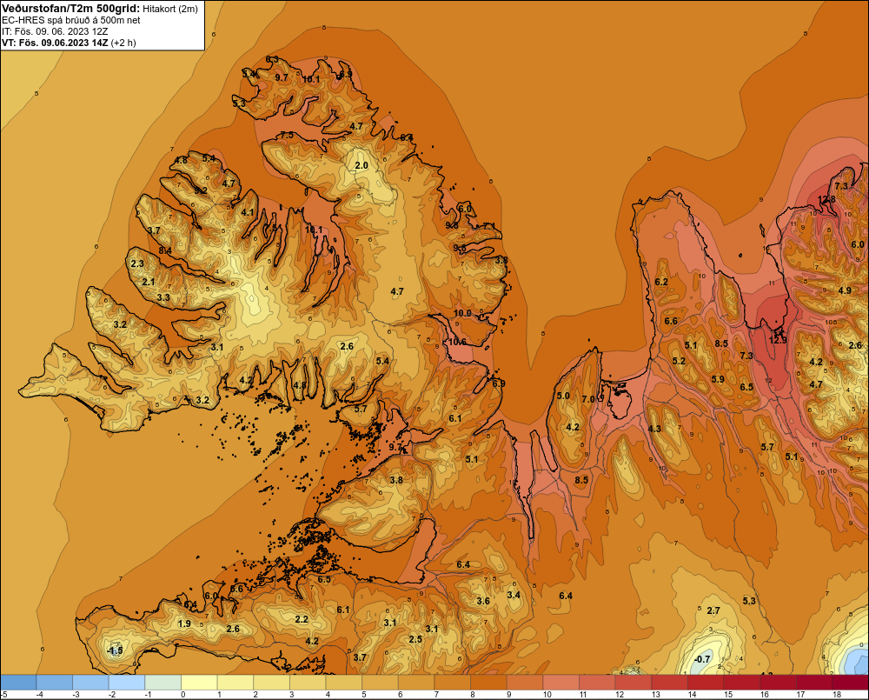
Task: Select the 12.9 temperature value on map
Action: click(x=778, y=340)
